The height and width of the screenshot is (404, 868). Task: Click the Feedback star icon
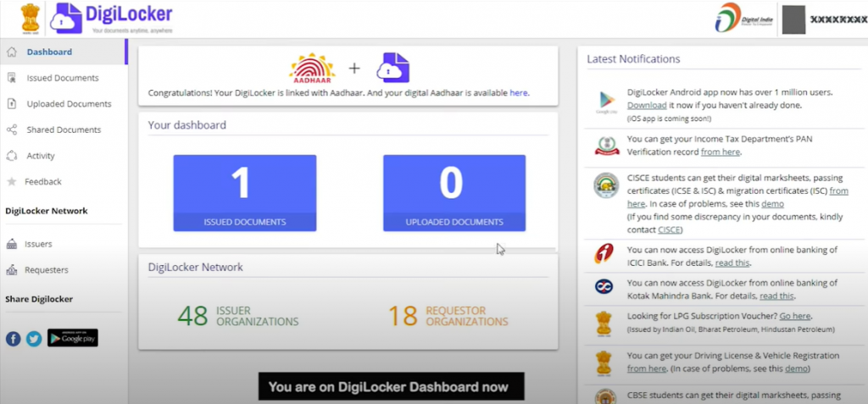[12, 181]
